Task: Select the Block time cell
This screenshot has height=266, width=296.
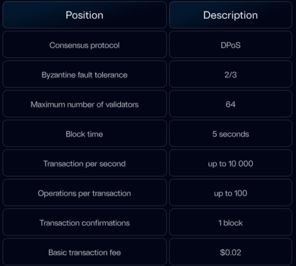Action: tap(84, 134)
